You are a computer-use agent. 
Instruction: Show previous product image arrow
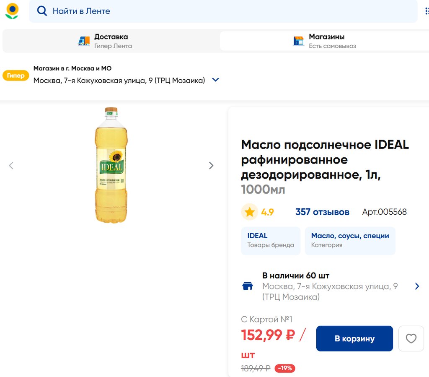(x=11, y=166)
